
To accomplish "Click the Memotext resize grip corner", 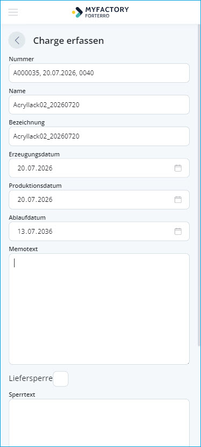I will [188, 363].
